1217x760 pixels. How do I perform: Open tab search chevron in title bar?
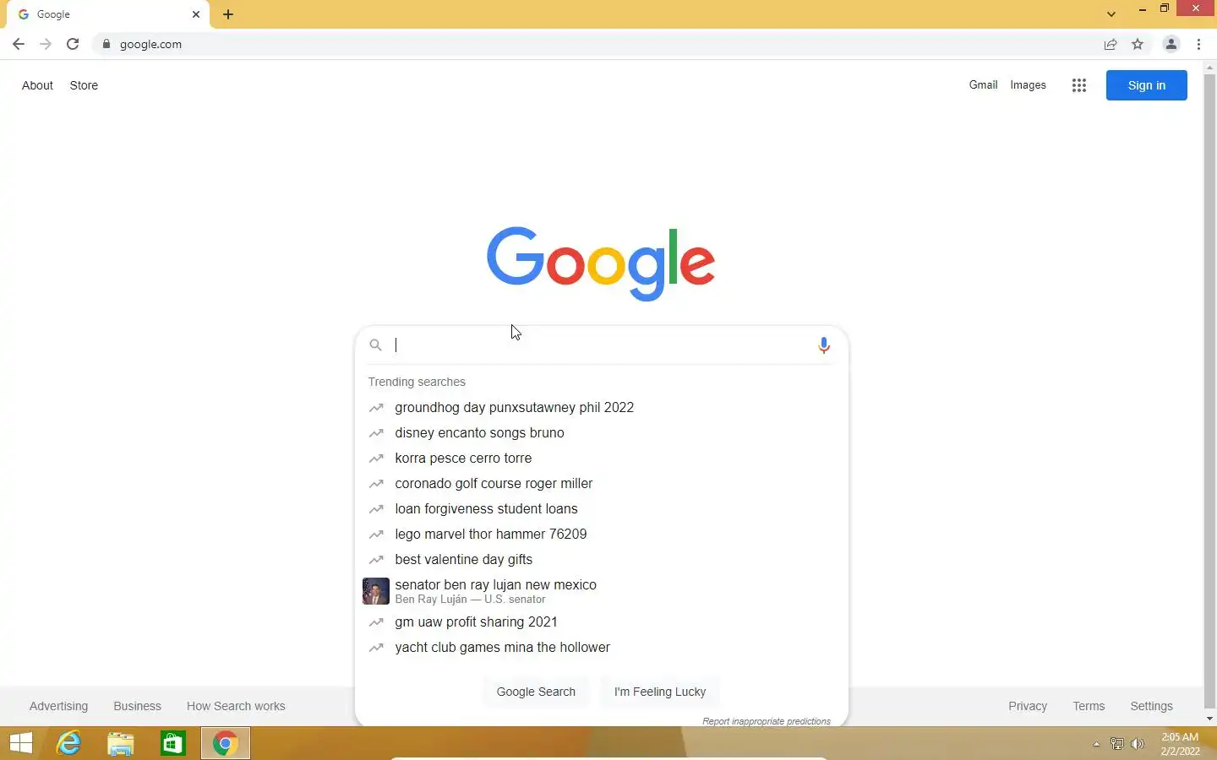1111,14
